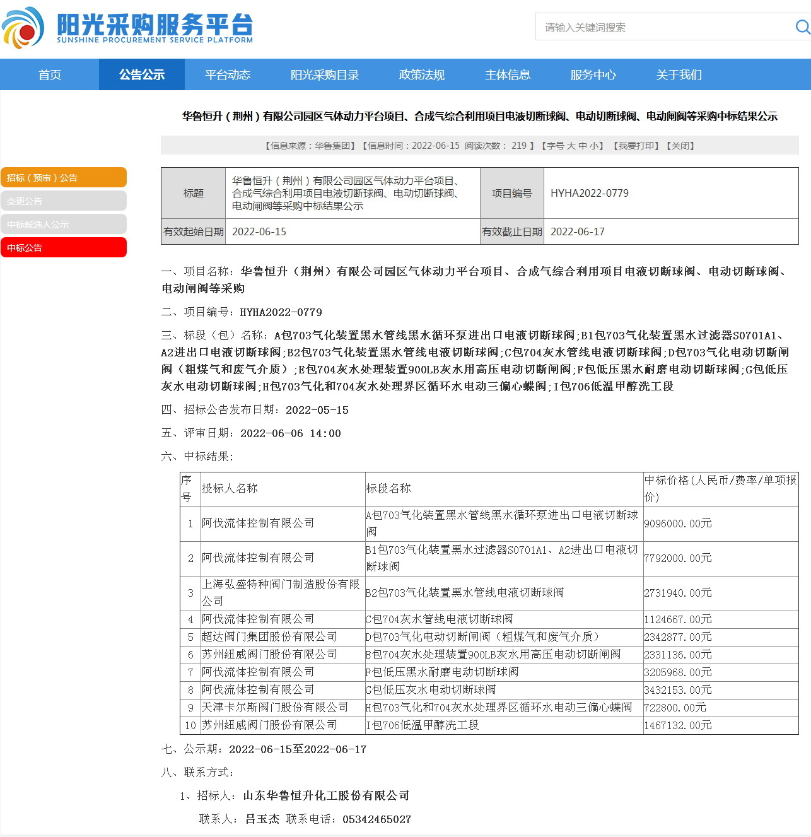This screenshot has width=811, height=837.
Task: Select the red 中标公告 sidebar button
Action: point(64,248)
